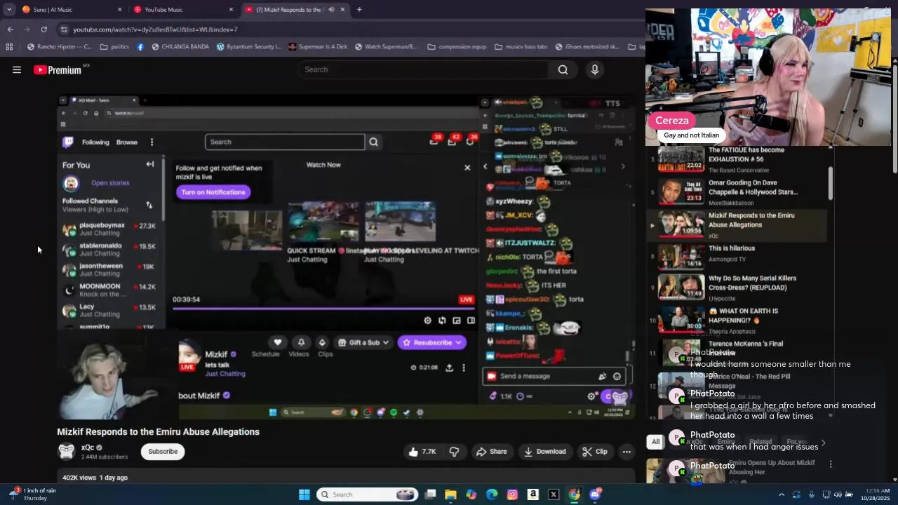The width and height of the screenshot is (898, 505).
Task: Click the playlist panel scrollbar
Action: pyautogui.click(x=831, y=184)
